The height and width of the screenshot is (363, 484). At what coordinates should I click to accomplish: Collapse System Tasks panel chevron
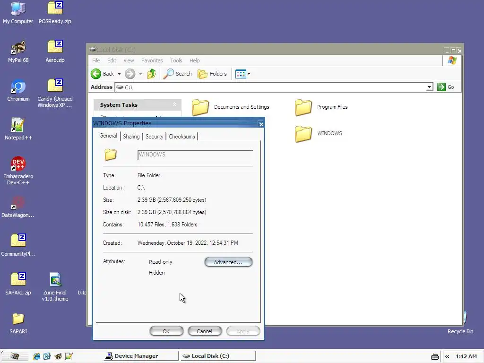(x=175, y=104)
